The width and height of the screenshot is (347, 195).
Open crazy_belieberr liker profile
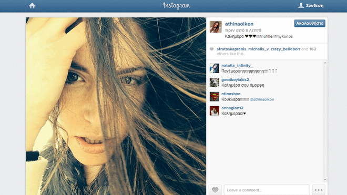[x=285, y=49]
